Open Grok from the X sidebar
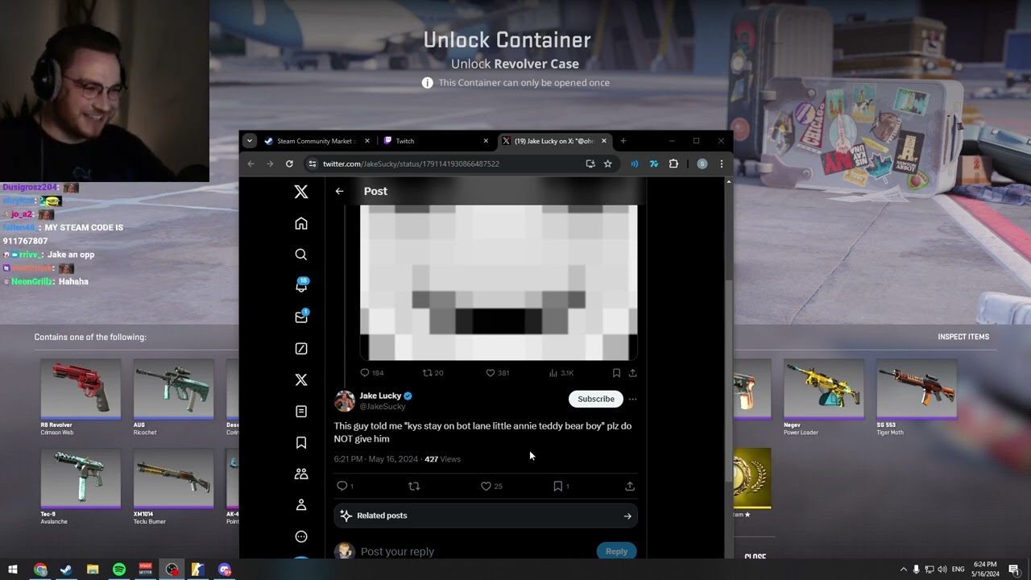Image resolution: width=1031 pixels, height=580 pixels. tap(301, 349)
